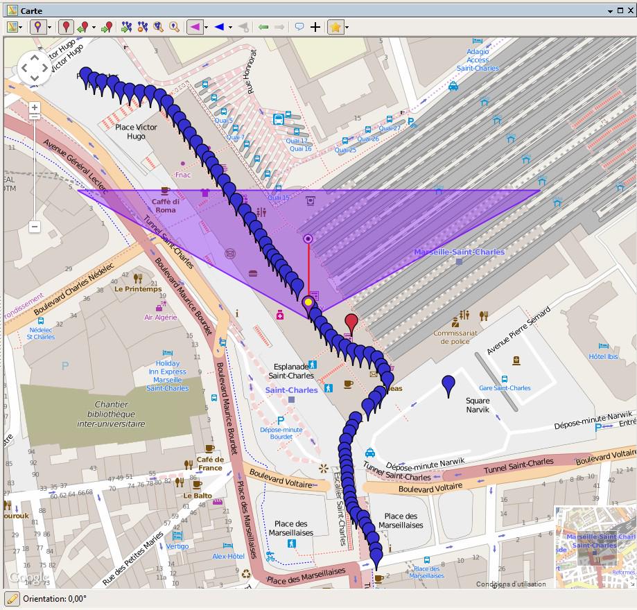Click the map pan navigation control
Viewport: 637px width, 610px height.
[35, 67]
